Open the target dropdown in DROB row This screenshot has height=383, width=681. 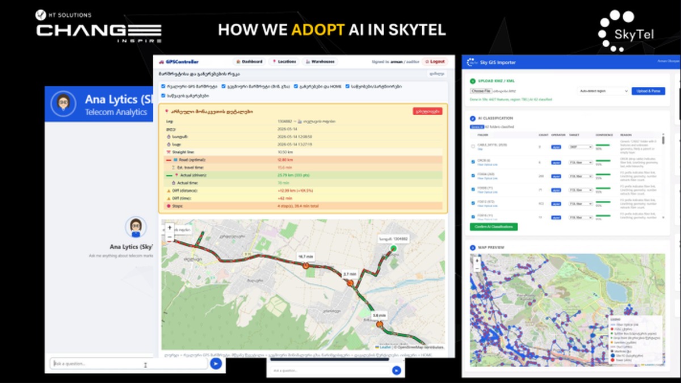(x=580, y=162)
